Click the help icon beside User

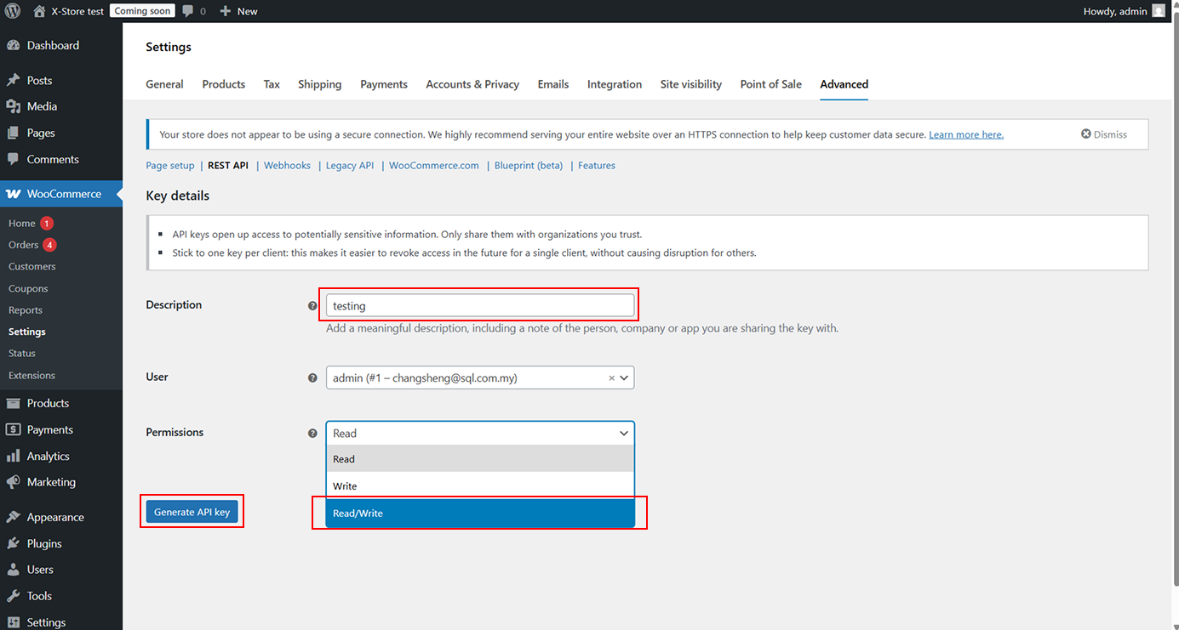[312, 377]
